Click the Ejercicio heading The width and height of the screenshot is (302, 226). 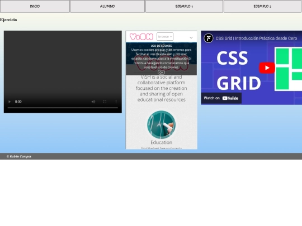click(x=8, y=20)
